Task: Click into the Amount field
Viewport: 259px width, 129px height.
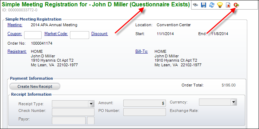Action: click(145, 103)
